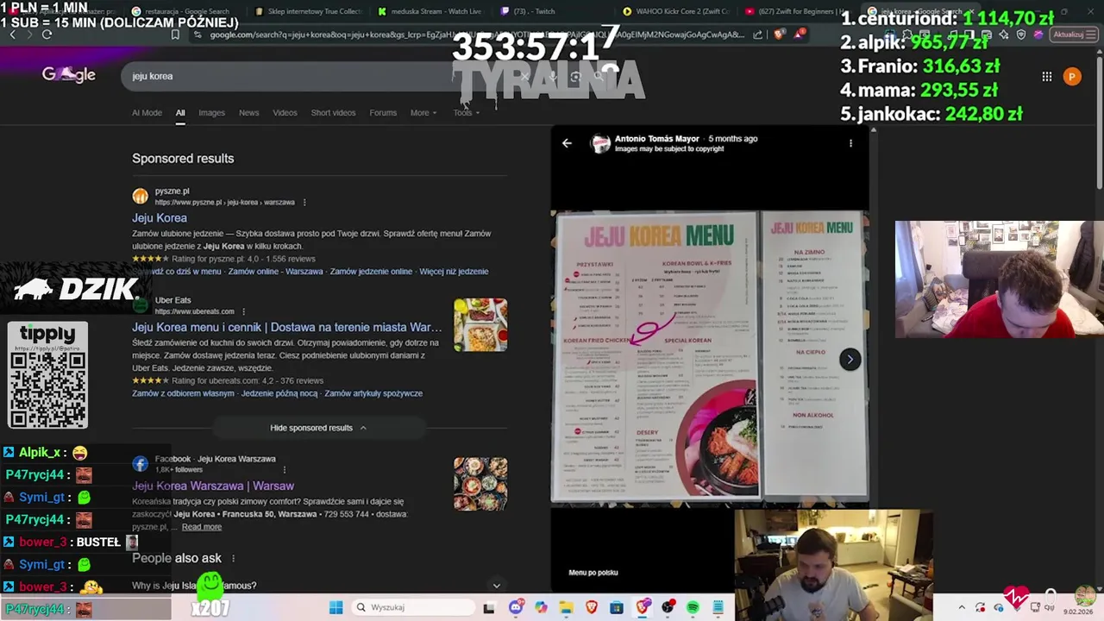Open Jeju Korea Warszawa | Warsaw Facebook link
The image size is (1104, 621).
[213, 486]
